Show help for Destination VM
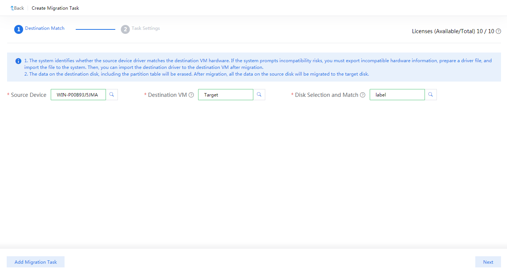Screen dimensions: 507x273 [191, 95]
